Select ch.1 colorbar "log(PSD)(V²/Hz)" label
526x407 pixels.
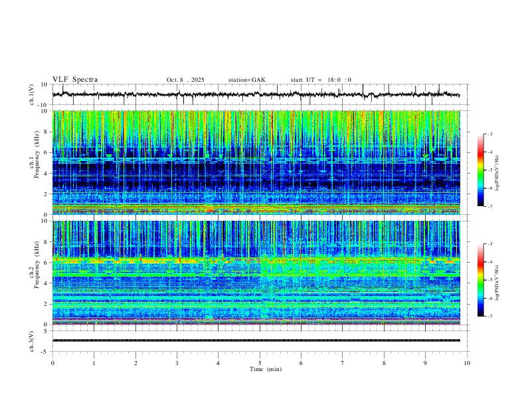pyautogui.click(x=497, y=173)
